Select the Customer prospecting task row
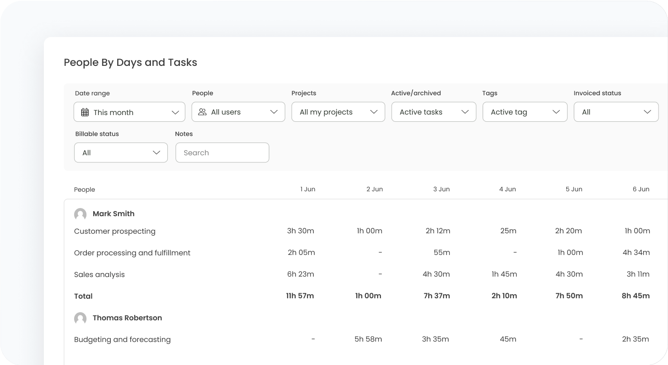 click(x=115, y=231)
